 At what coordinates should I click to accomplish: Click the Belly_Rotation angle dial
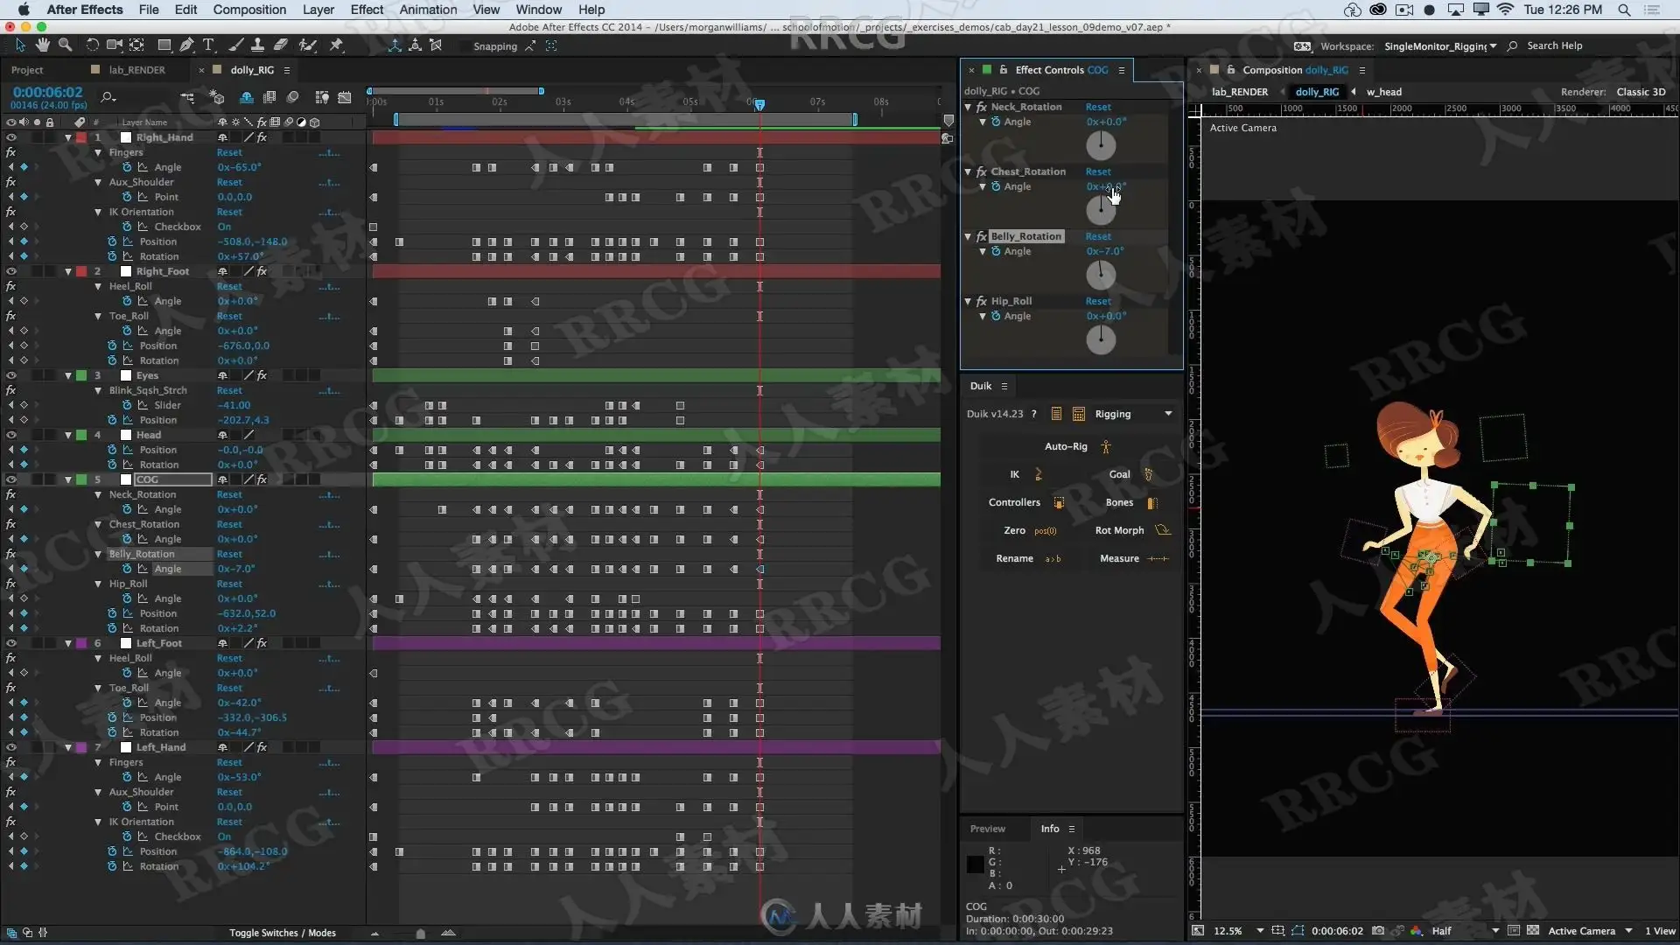[x=1101, y=276]
